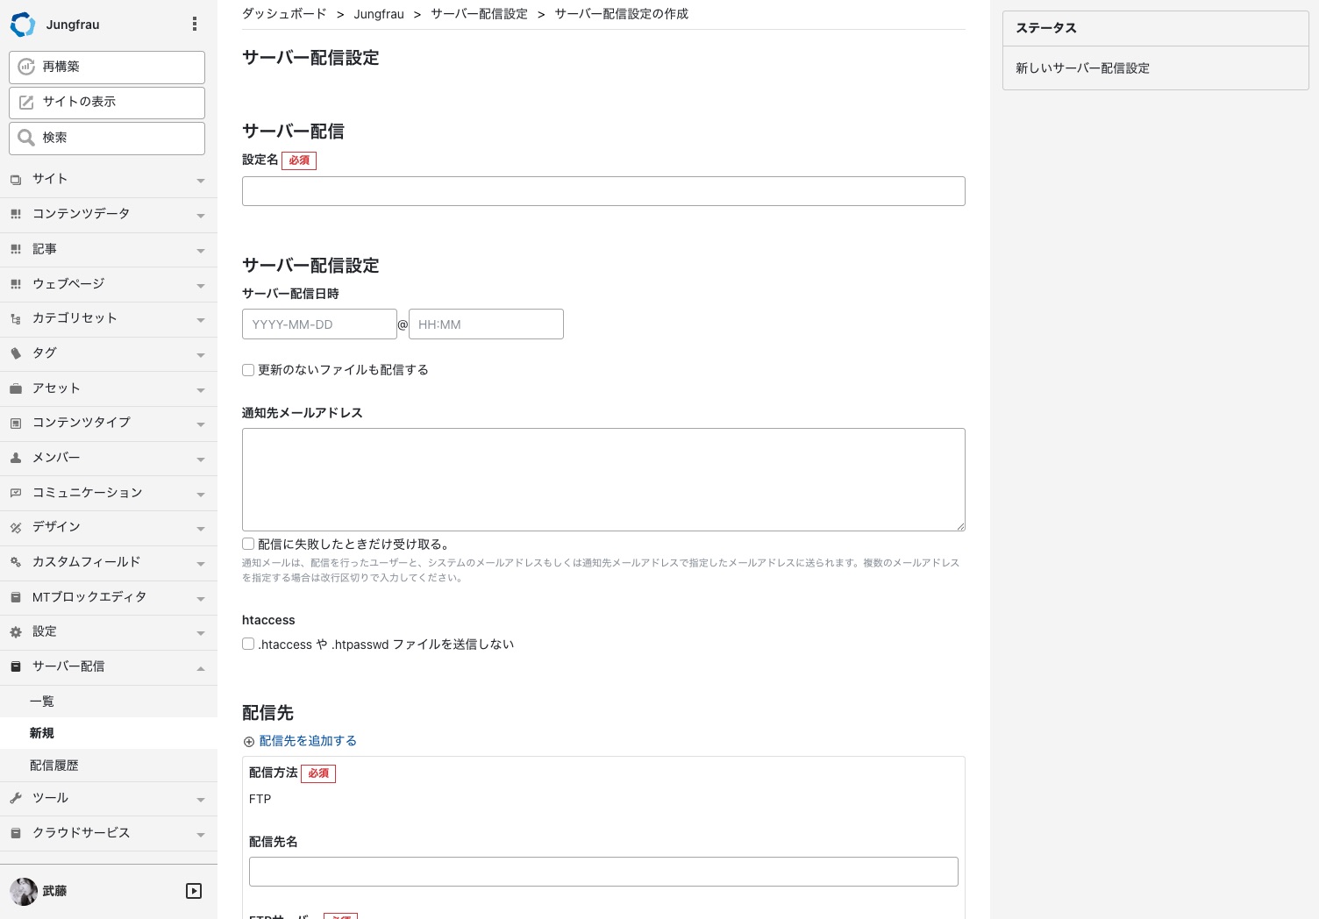Viewport: 1319px width, 919px height.
Task: Click the クラウドサービス sidebar icon
Action: pyautogui.click(x=16, y=833)
